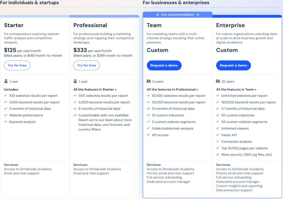
Task: Click the checkmark next to Website performance
Action: 6,115
